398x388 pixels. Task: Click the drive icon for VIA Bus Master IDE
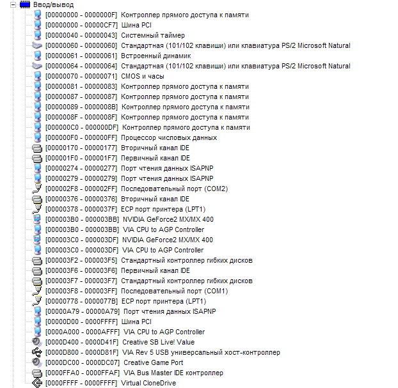(x=37, y=373)
